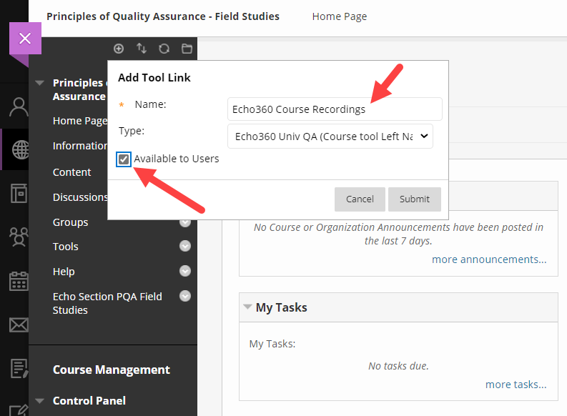Click the refresh course menu icon

(x=164, y=49)
